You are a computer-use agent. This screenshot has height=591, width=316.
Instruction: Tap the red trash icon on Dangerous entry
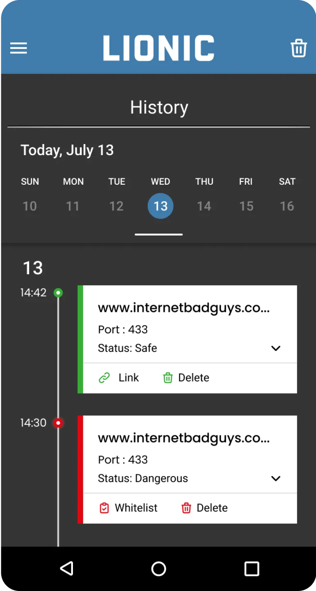(186, 508)
